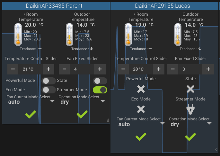Click Lucas 'Moy : 15.7' statistic
Image resolution: width=220 pixels, height=156 pixels.
tap(192, 39)
